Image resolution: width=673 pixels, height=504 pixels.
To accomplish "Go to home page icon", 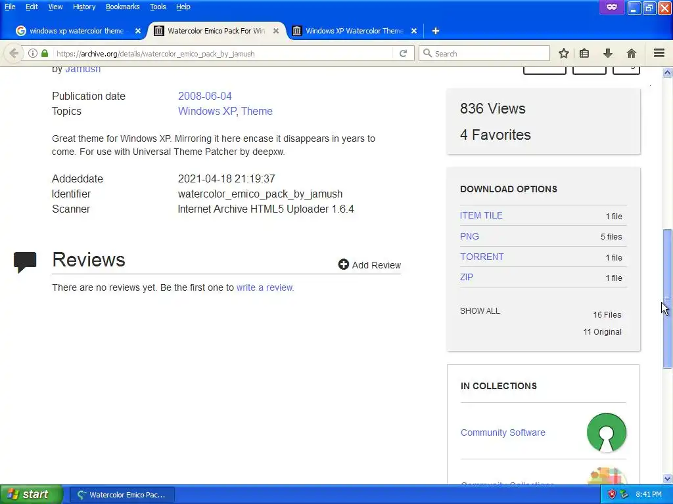I will tap(632, 54).
